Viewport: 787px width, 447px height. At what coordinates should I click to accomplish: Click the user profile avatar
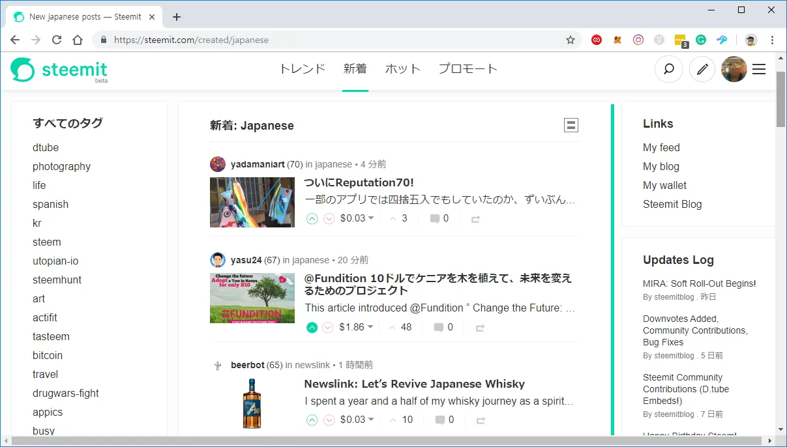pos(734,69)
